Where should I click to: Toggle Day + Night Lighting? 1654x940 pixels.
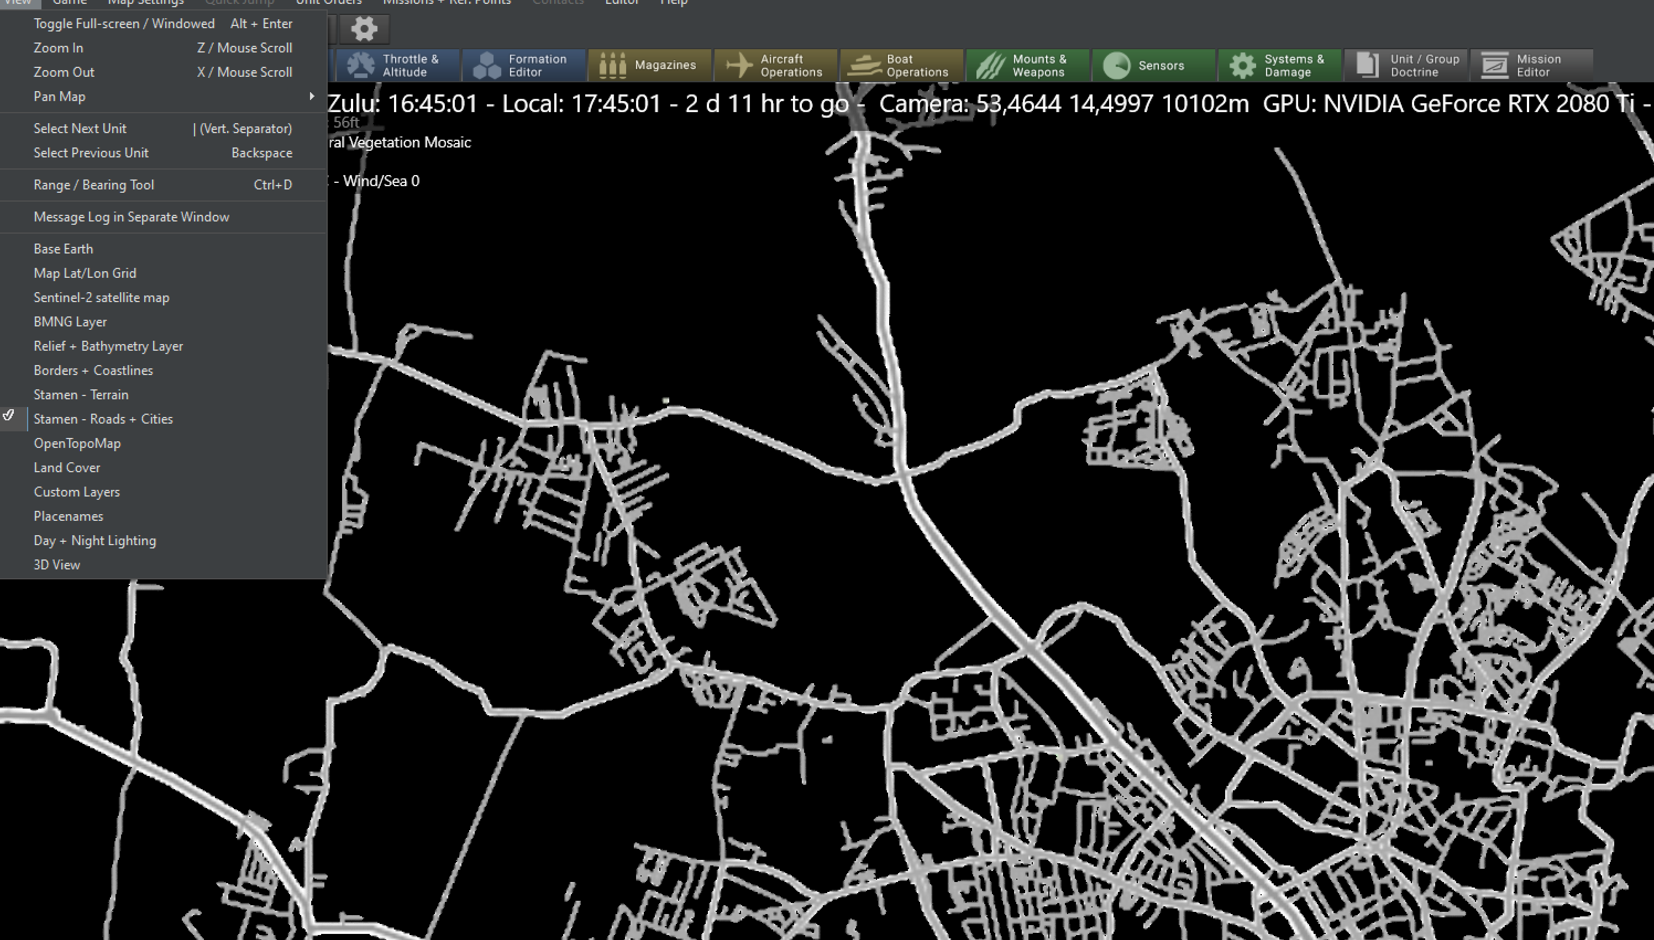163,540
